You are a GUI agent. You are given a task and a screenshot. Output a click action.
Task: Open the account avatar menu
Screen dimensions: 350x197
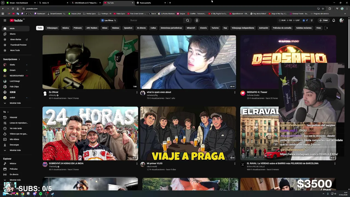point(341,20)
